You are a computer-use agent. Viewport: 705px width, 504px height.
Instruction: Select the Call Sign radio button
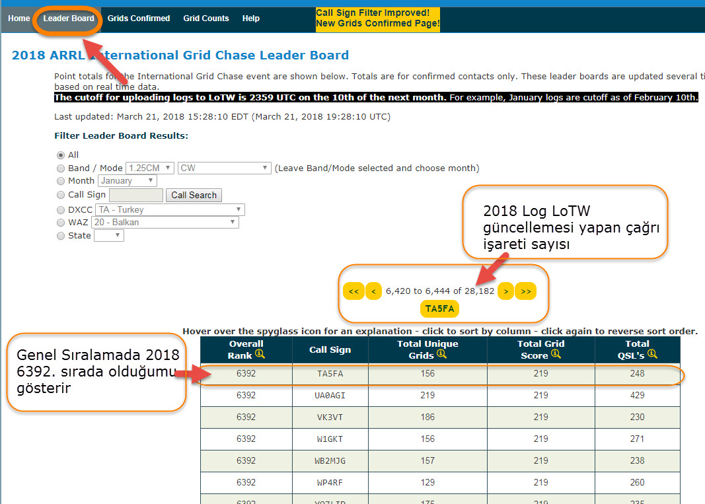(x=61, y=195)
